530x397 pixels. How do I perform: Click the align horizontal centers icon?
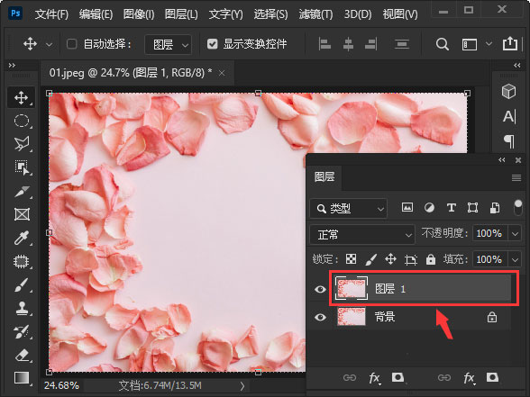[x=348, y=44]
